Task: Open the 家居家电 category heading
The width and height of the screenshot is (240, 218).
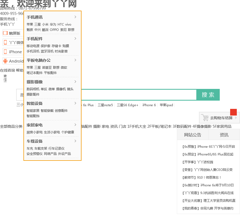Action: point(35,125)
